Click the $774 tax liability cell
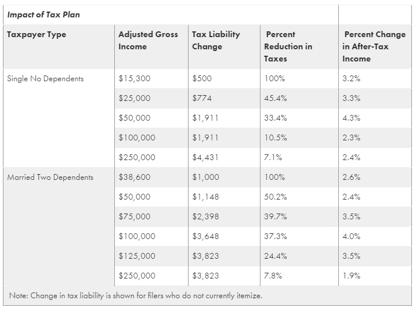 click(x=201, y=99)
